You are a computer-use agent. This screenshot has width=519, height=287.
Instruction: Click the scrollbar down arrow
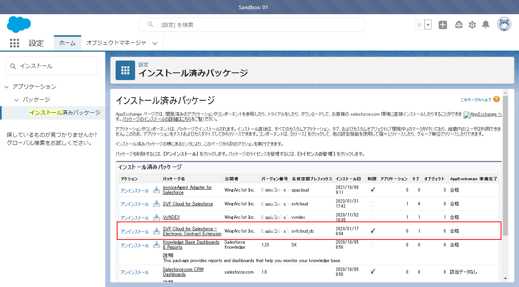coord(505,279)
